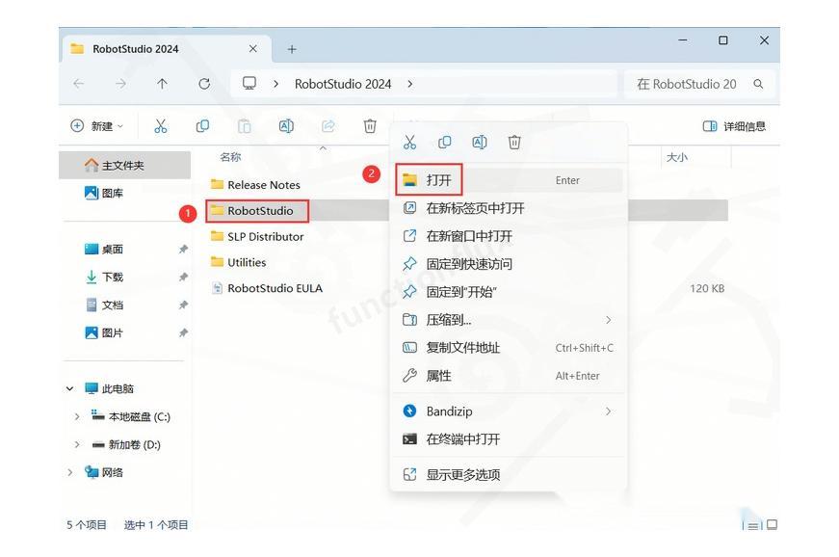Toggle the 详细信息 details pane button

(x=734, y=126)
